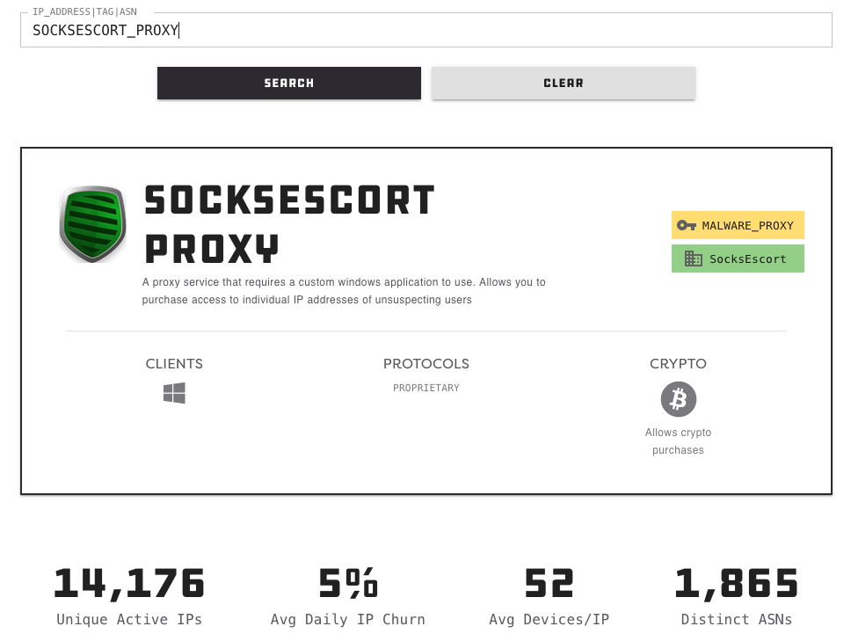Click the Bitcoin crypto icon
Viewport: 851px width, 641px height.
pyautogui.click(x=678, y=399)
